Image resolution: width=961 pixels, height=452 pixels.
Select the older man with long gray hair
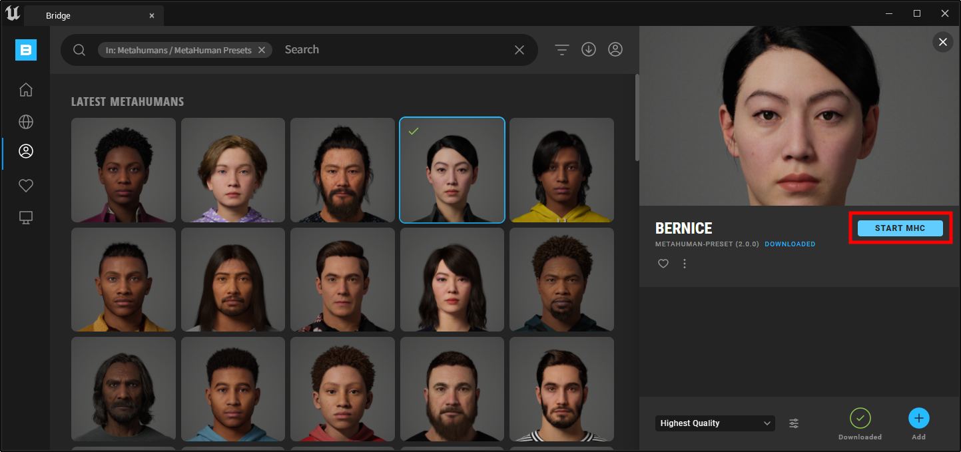tap(124, 389)
